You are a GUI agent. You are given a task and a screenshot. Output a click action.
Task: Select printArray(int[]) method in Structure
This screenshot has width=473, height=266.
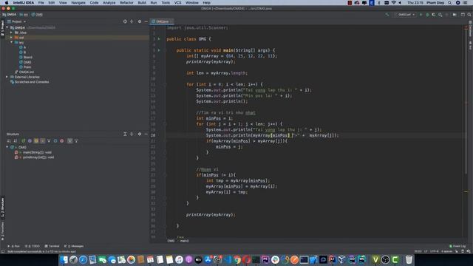[x=35, y=157]
